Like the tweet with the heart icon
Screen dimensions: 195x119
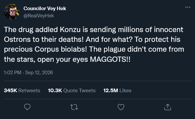pyautogui.click(x=121, y=107)
